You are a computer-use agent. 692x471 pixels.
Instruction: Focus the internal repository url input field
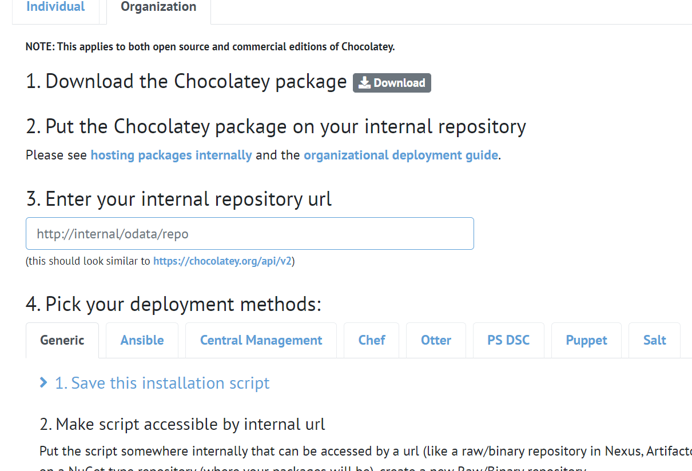pos(250,233)
